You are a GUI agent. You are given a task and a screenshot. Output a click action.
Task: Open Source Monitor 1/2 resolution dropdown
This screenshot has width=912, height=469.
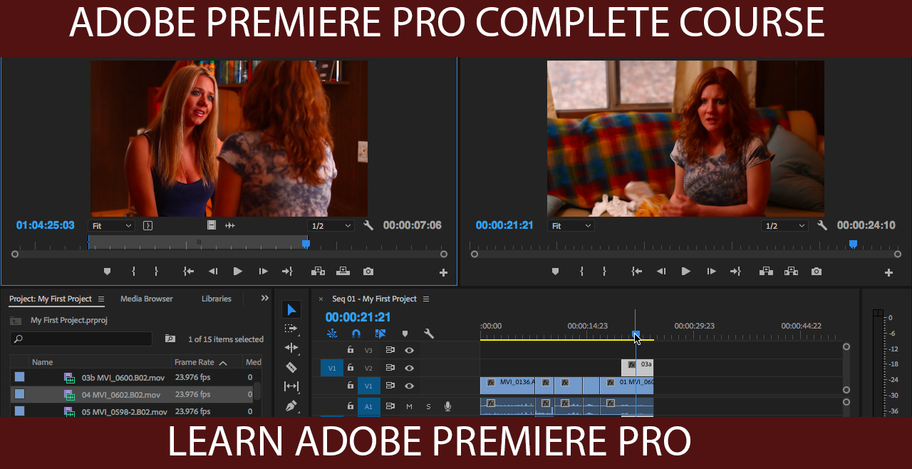tap(331, 225)
